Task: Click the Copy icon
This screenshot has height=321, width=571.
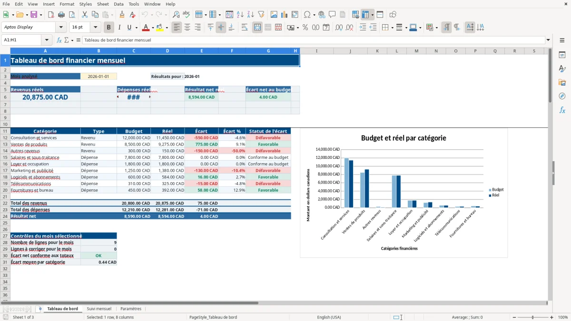Action: [95, 15]
